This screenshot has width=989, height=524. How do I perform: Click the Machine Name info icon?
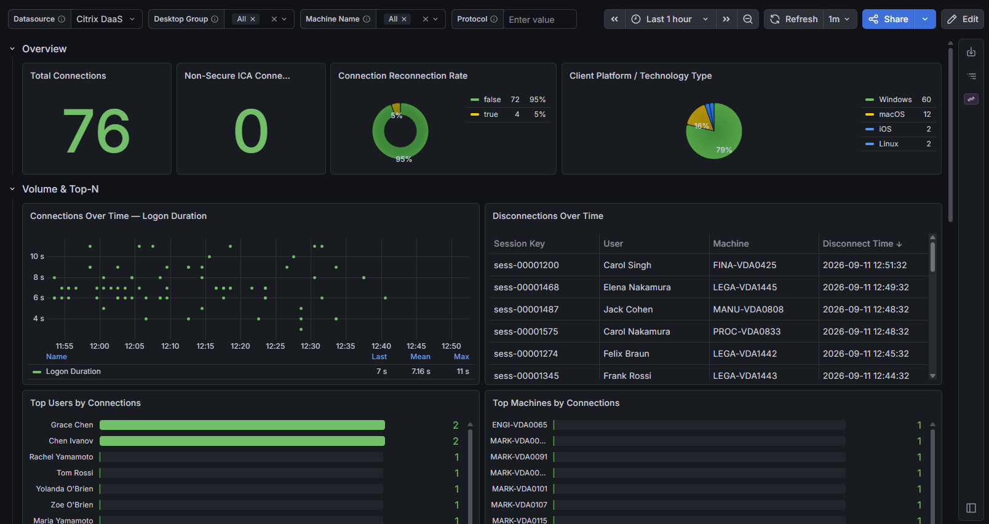pyautogui.click(x=367, y=19)
